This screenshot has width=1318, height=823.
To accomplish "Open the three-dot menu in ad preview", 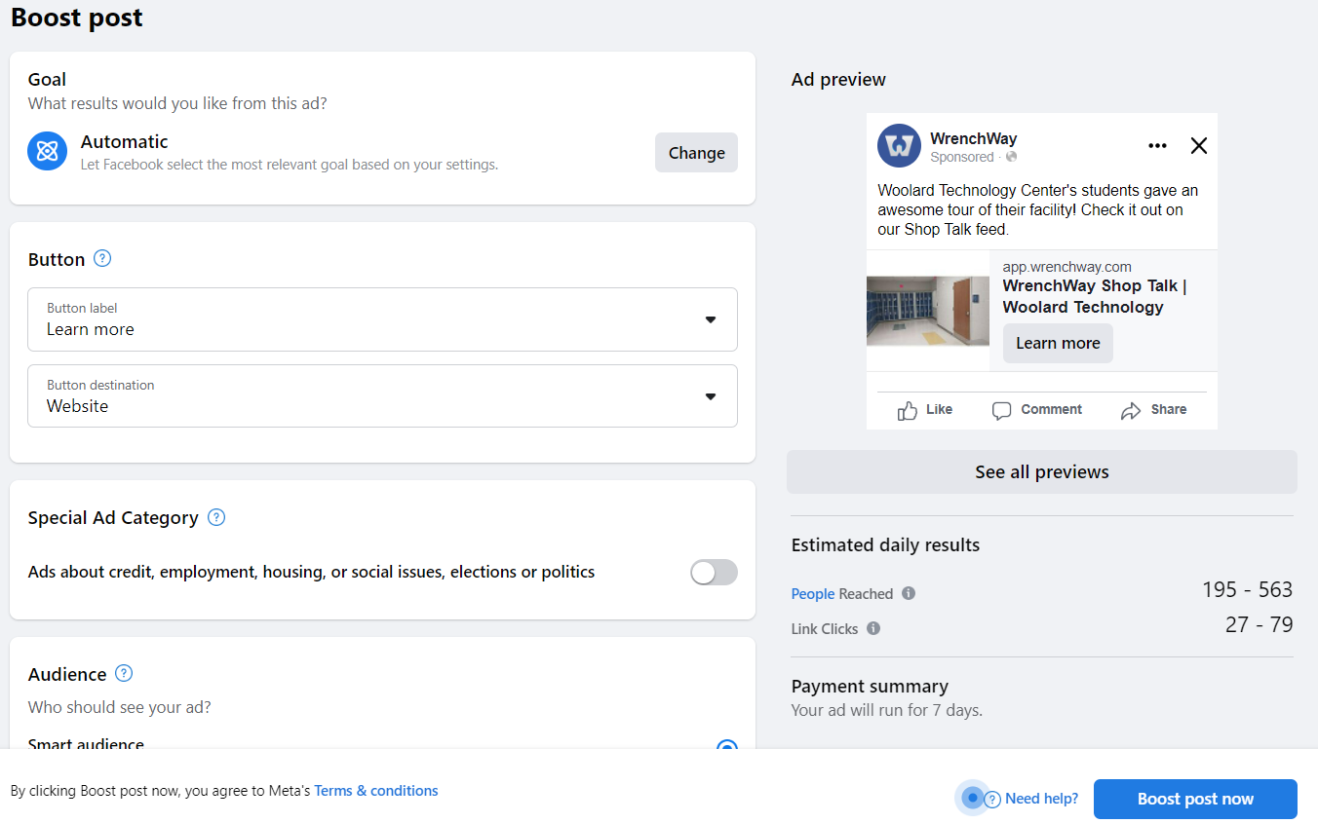I will tap(1157, 146).
